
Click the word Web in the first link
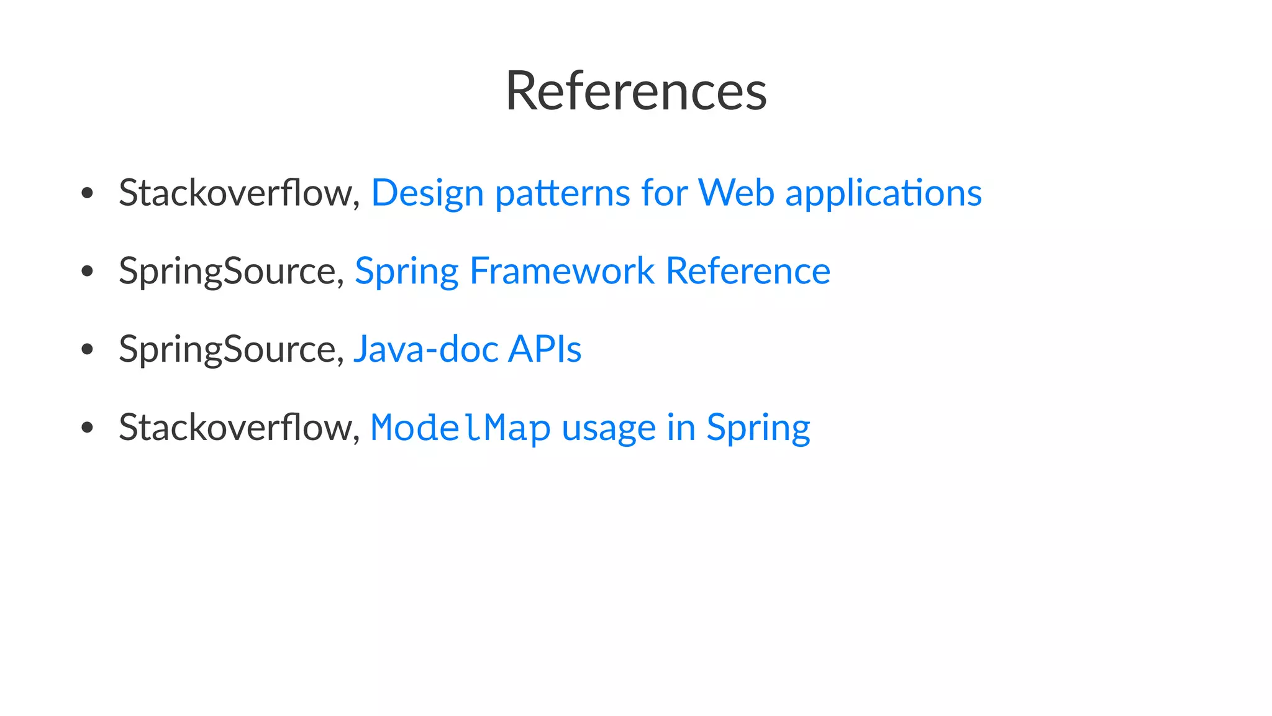tap(736, 193)
